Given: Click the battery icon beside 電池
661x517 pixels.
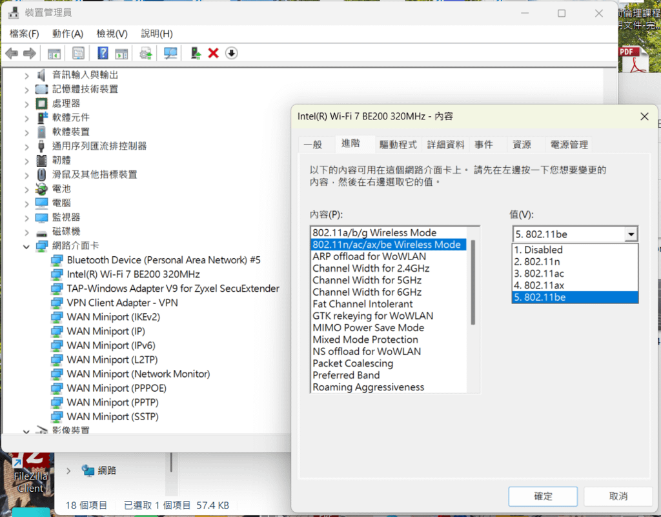Looking at the screenshot, I should coord(41,188).
